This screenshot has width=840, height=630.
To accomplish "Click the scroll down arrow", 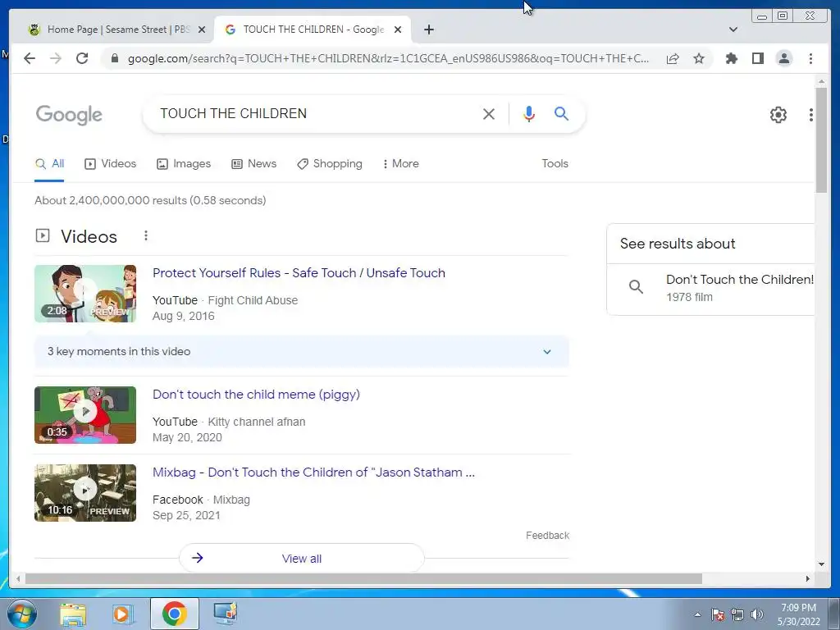I will coord(821,564).
